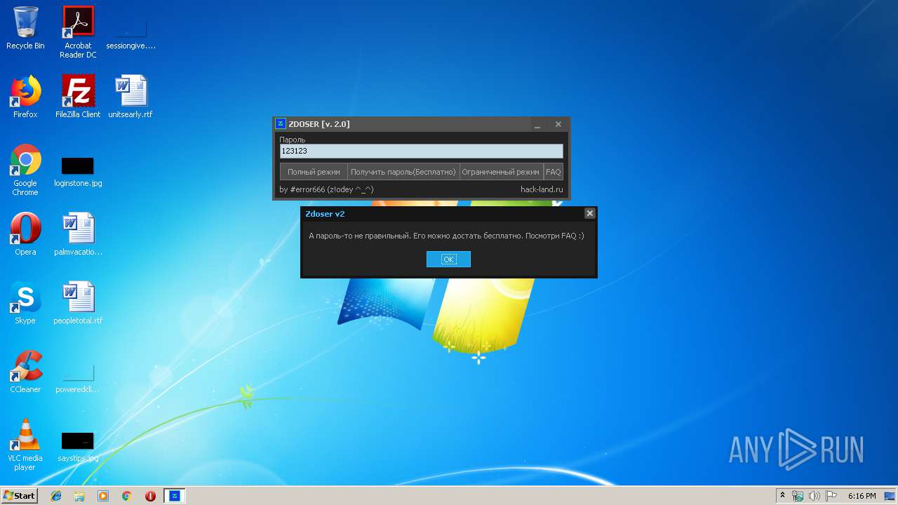Select the Firefox desktop shortcut
This screenshot has height=505, width=898.
coord(25,97)
